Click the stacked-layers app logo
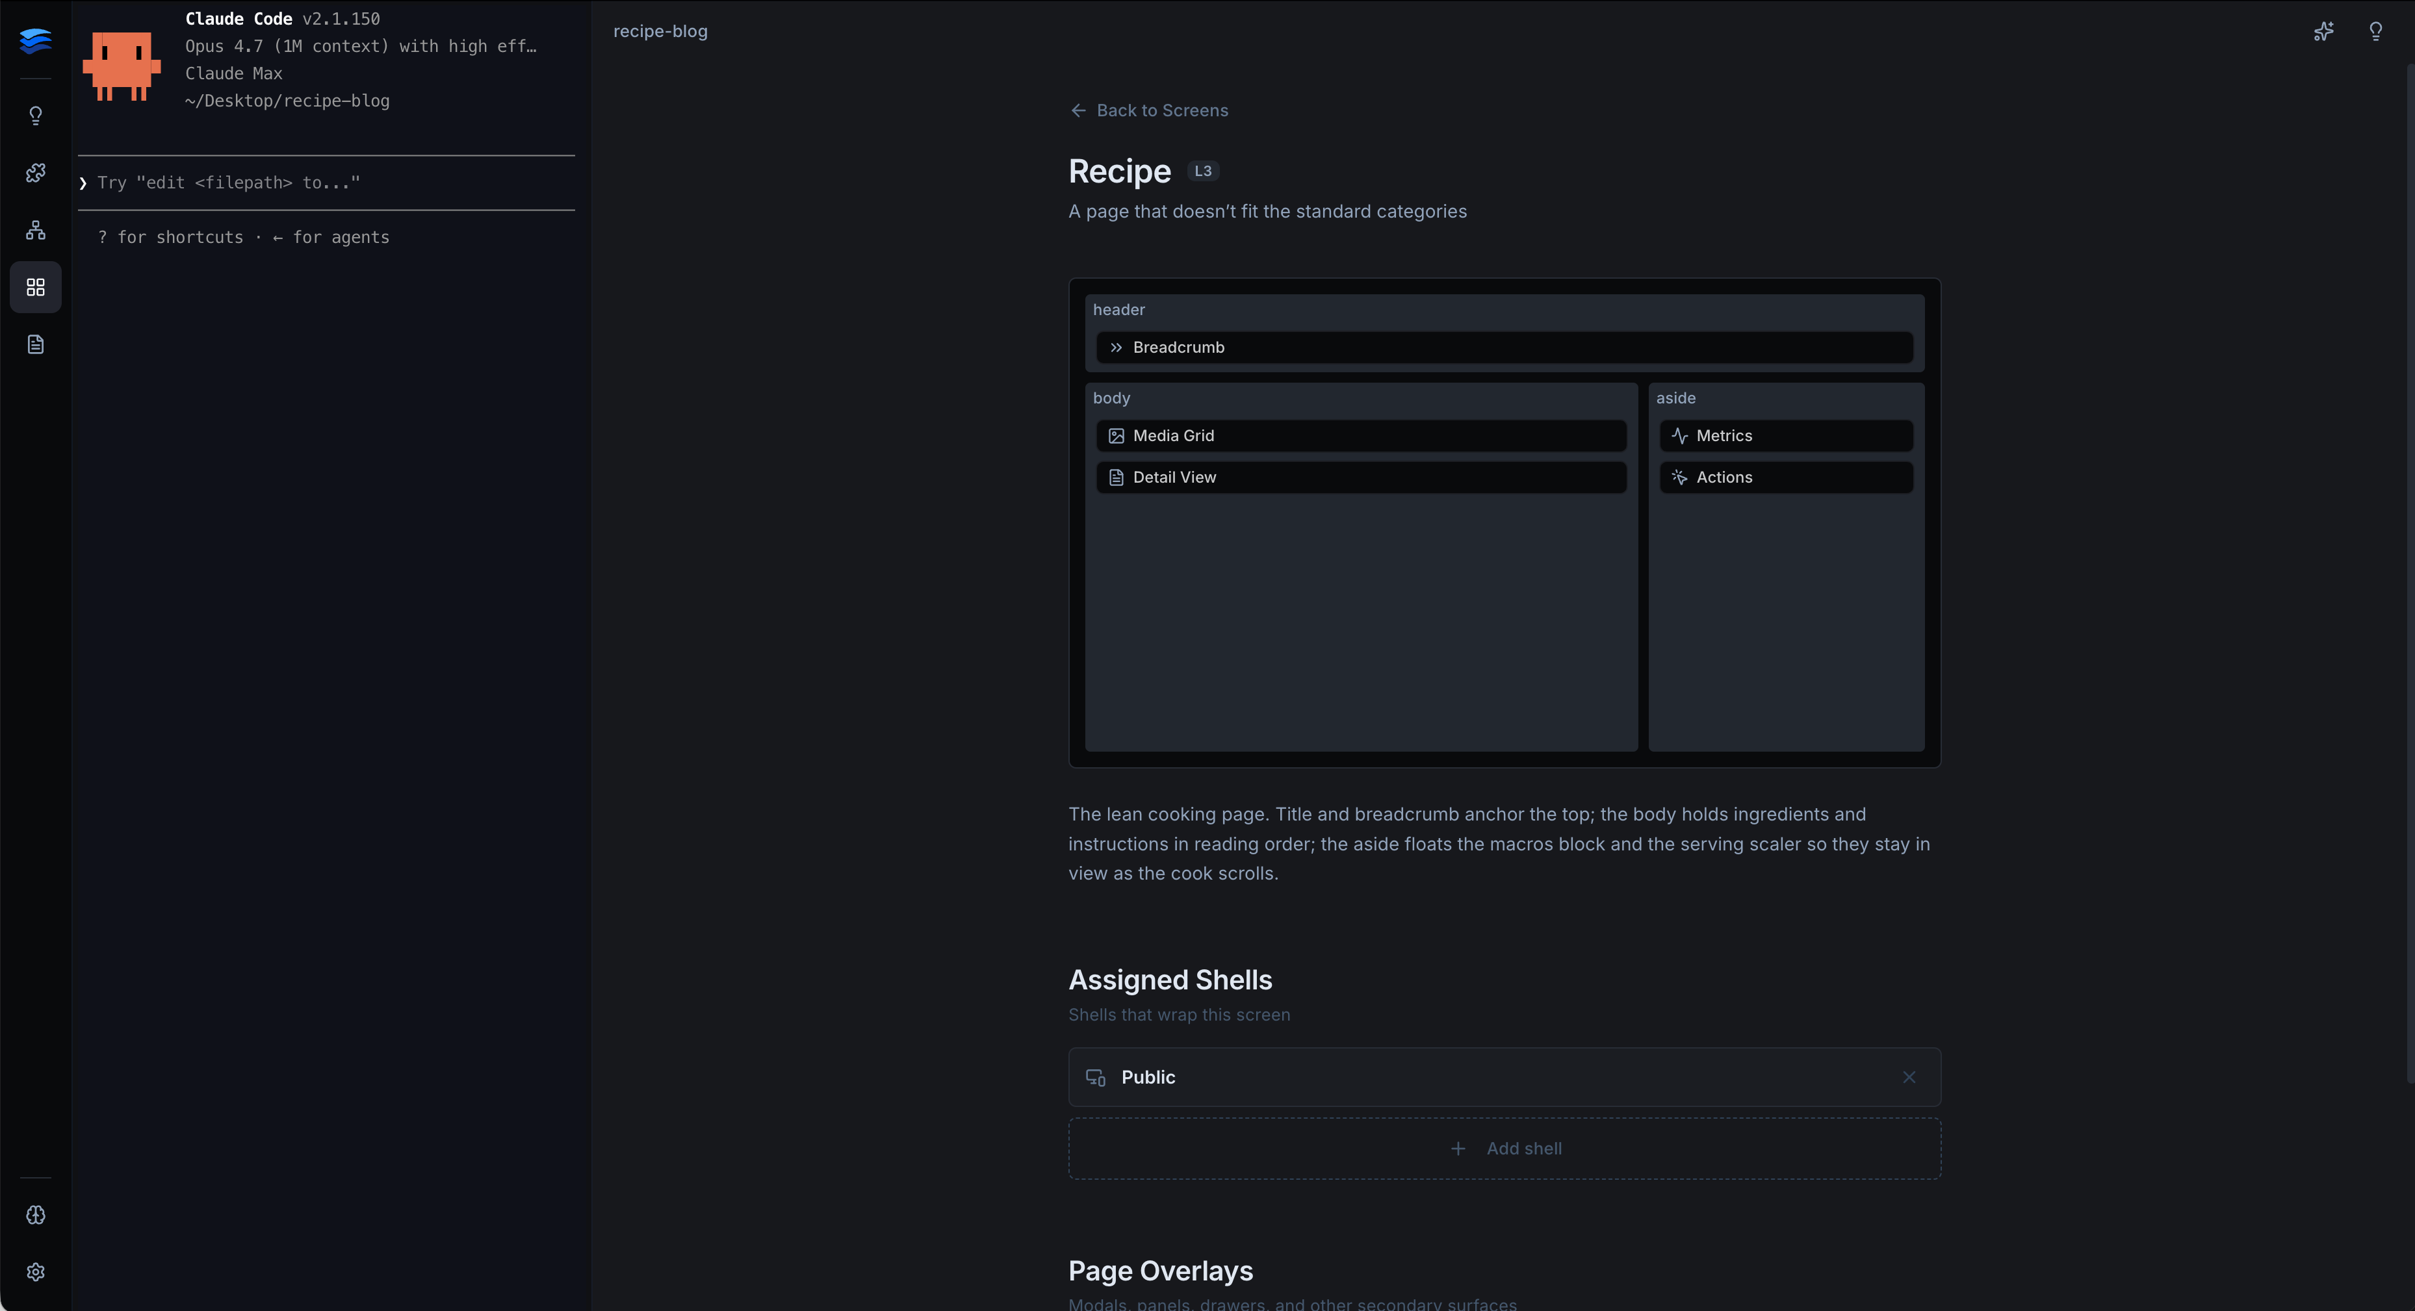 coord(36,40)
